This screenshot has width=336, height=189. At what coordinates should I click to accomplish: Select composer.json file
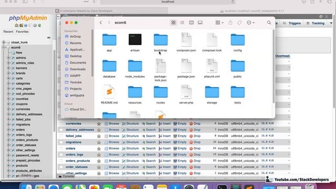186,40
